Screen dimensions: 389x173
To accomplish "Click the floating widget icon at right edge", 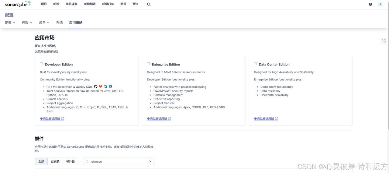I will click(x=384, y=40).
